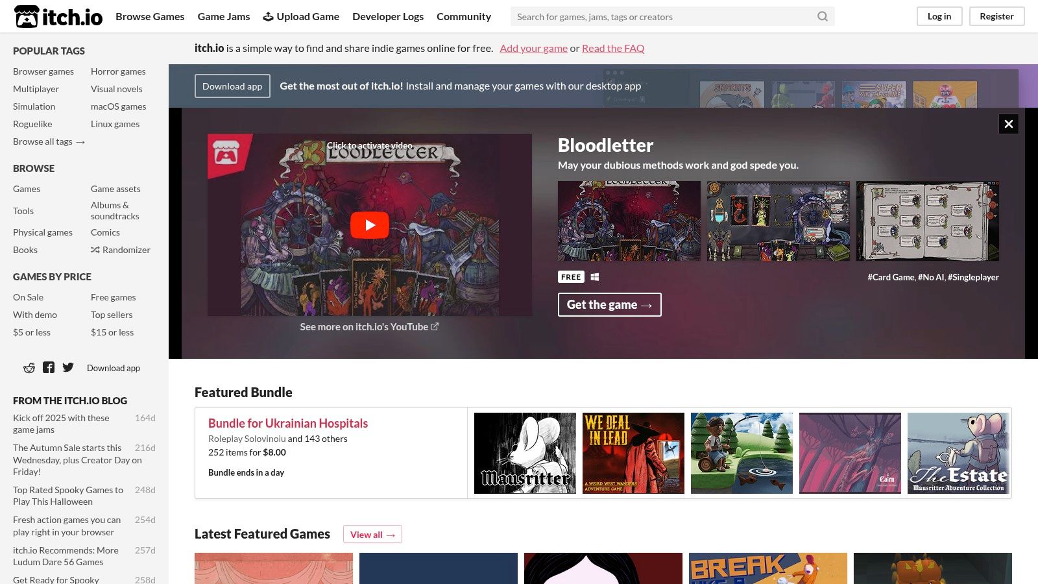
Task: Browse Game assets category
Action: 115,189
